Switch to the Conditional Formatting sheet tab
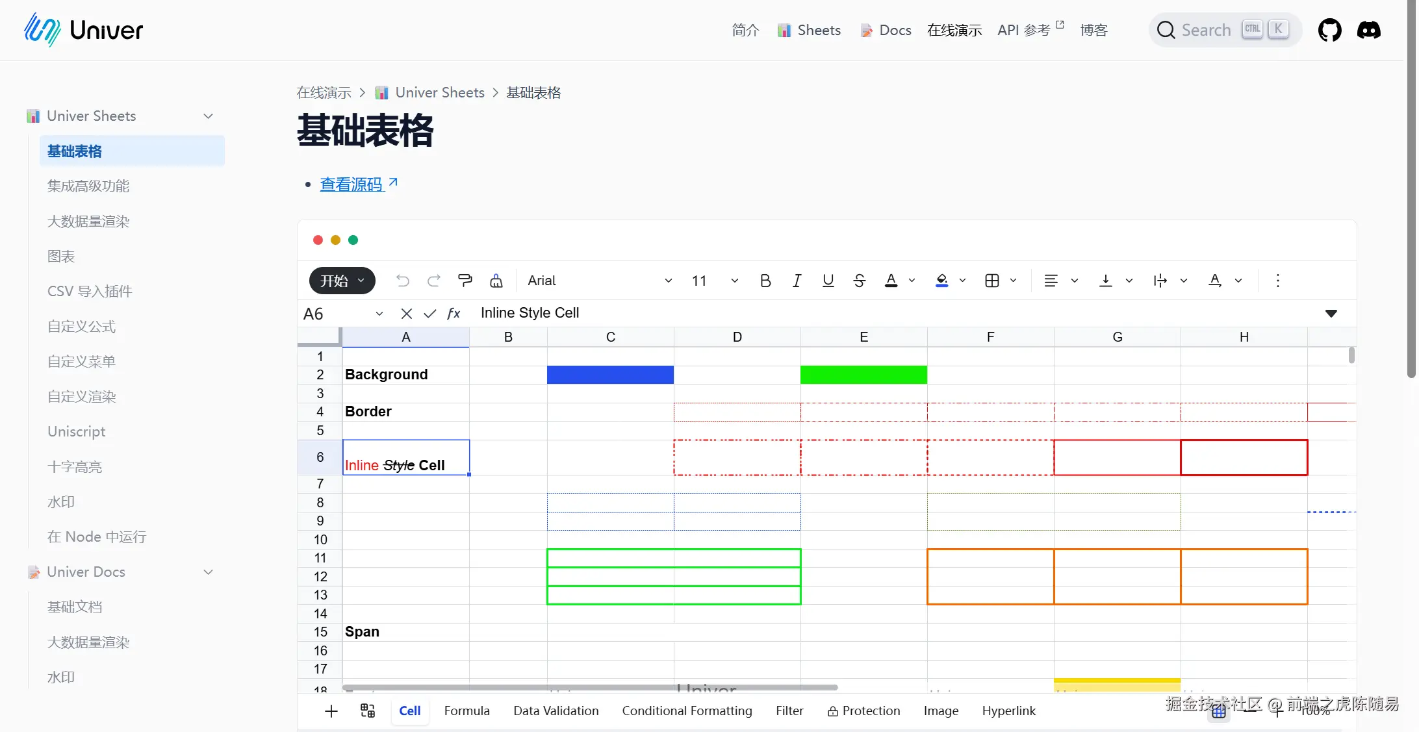 click(687, 711)
